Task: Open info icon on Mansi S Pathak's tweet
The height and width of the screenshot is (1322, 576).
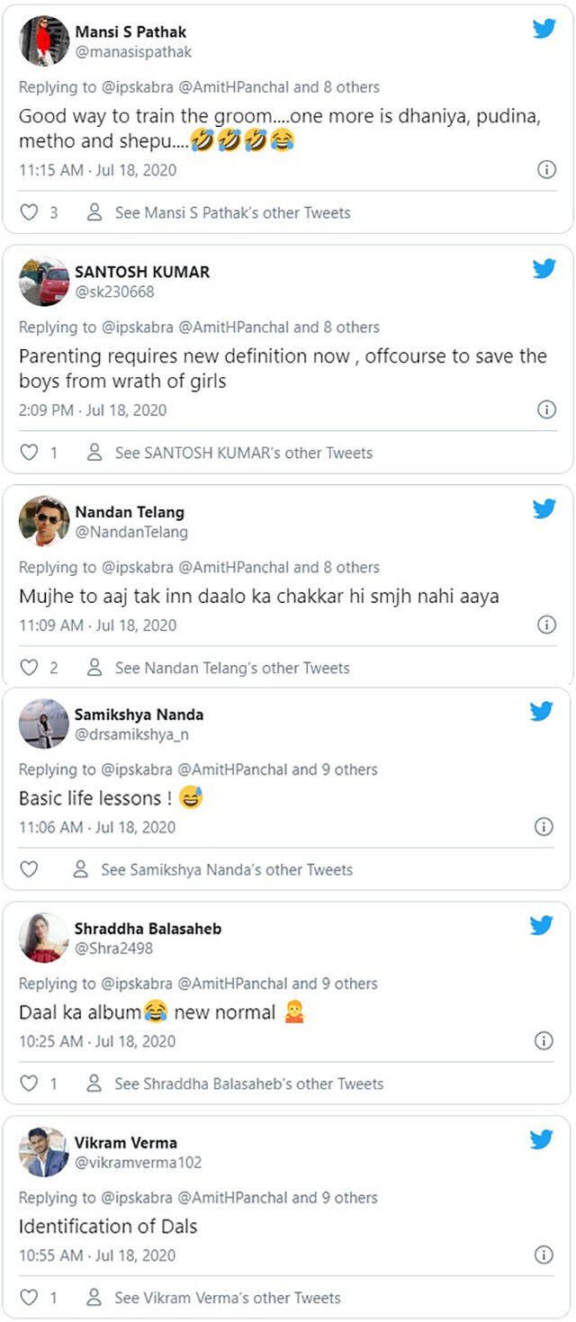Action: click(545, 169)
